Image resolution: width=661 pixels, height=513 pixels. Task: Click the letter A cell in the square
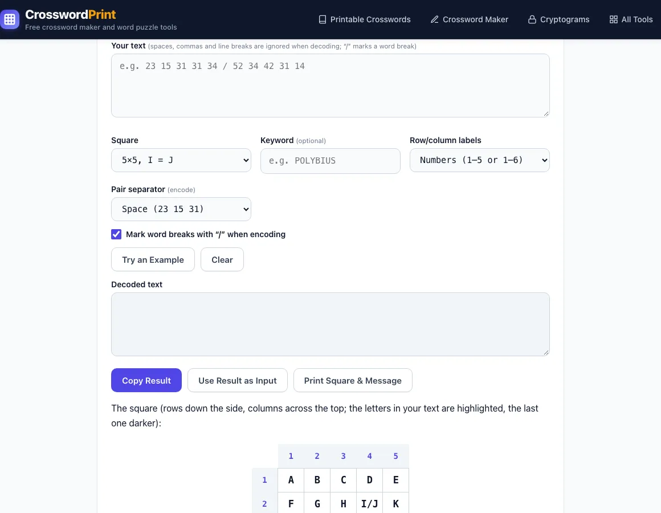(x=291, y=480)
